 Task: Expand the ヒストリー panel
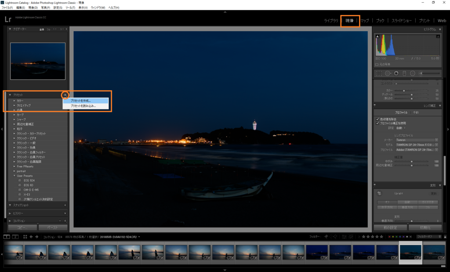click(10, 214)
